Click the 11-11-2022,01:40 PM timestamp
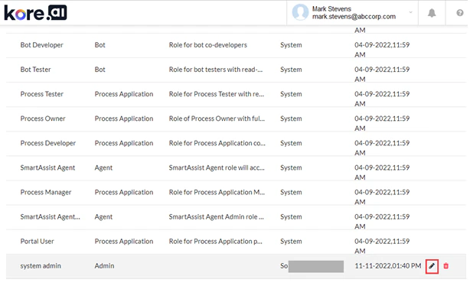Viewport: 470px width, 286px height. tap(388, 266)
